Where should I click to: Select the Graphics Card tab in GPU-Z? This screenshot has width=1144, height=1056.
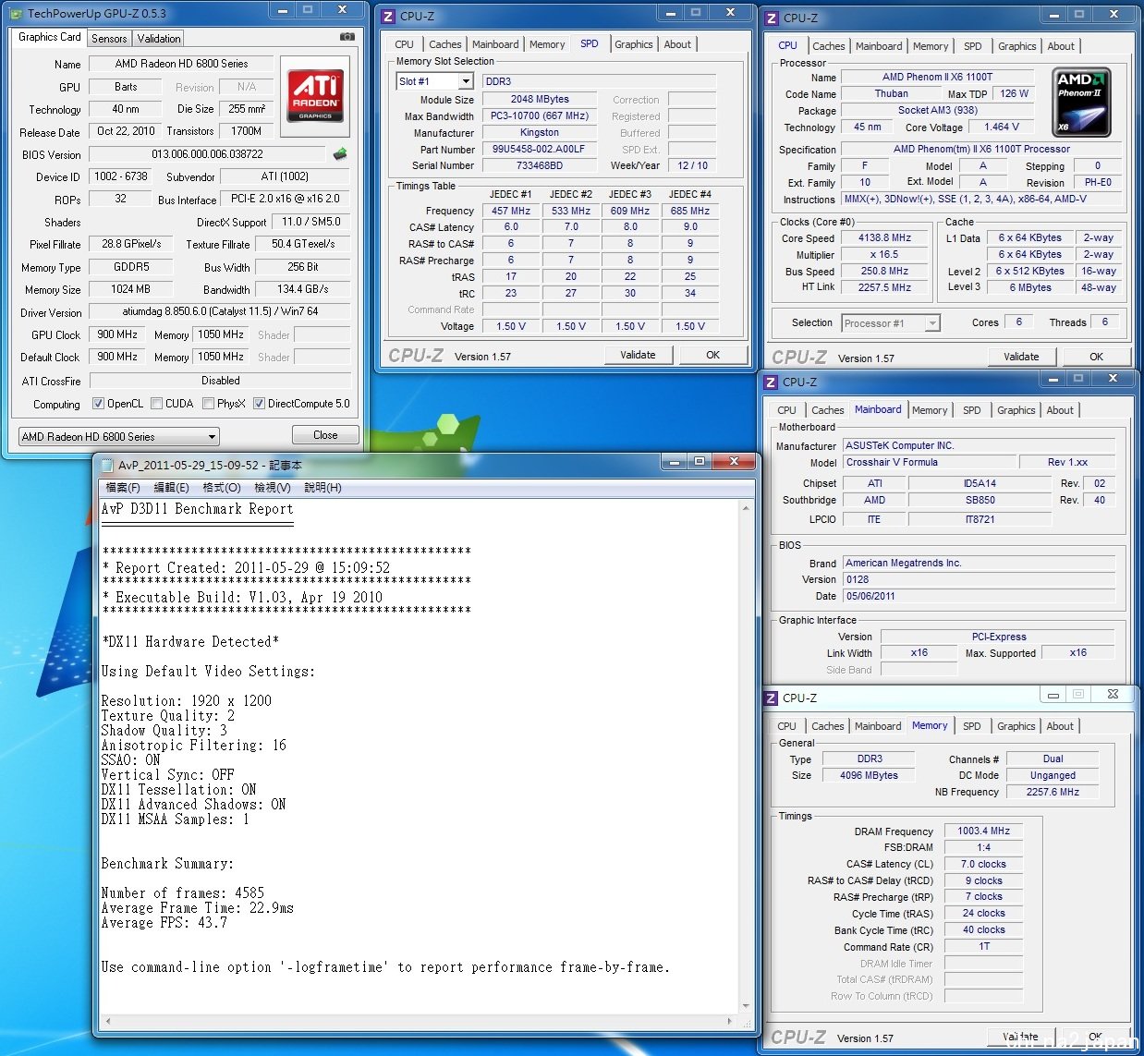(50, 37)
